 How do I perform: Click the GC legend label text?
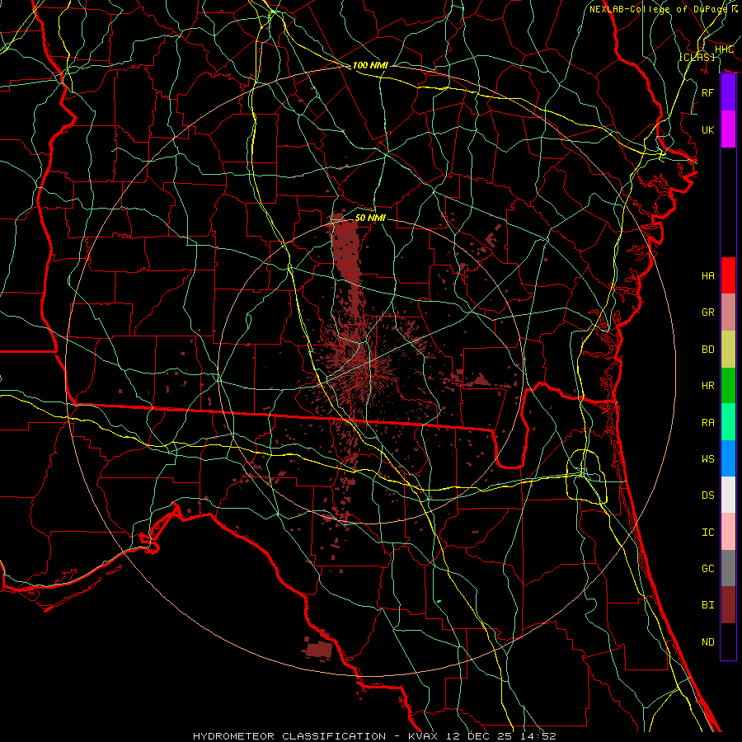point(708,569)
